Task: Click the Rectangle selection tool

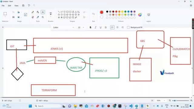Action: click(5, 13)
